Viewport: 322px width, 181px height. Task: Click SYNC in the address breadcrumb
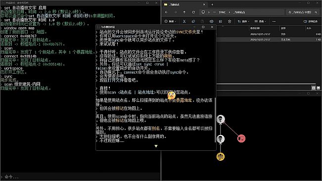[x=222, y=12]
